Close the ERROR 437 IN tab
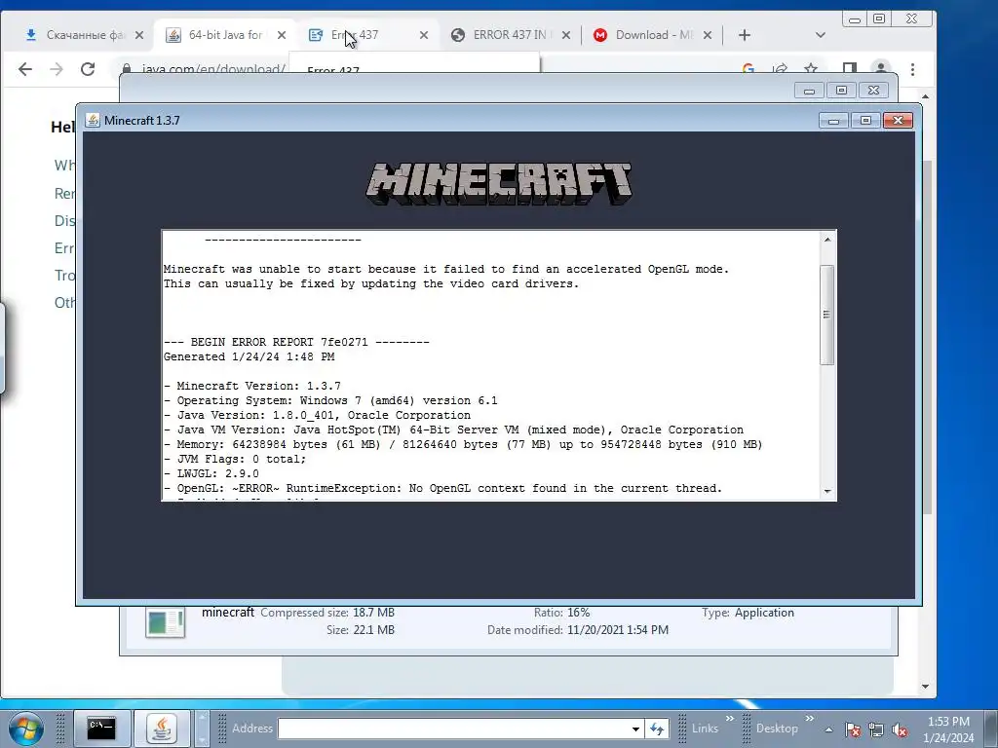 pyautogui.click(x=566, y=35)
